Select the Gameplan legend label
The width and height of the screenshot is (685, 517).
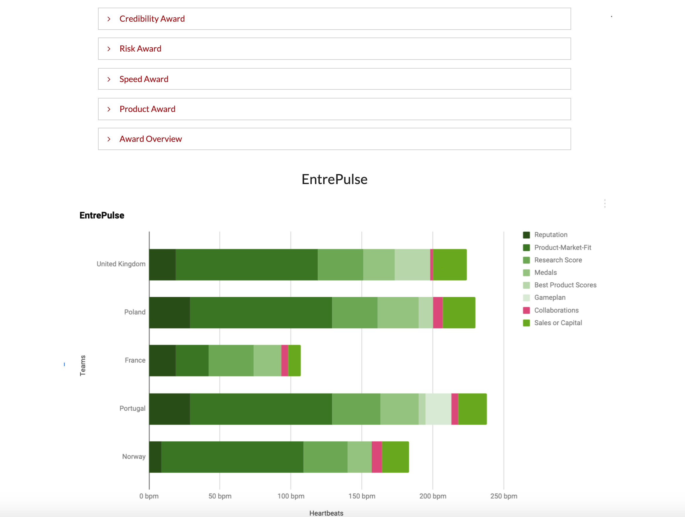[x=550, y=297]
